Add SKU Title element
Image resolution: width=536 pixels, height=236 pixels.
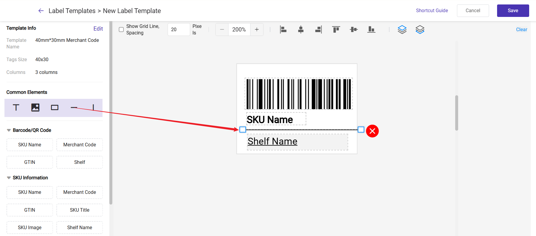pos(80,210)
